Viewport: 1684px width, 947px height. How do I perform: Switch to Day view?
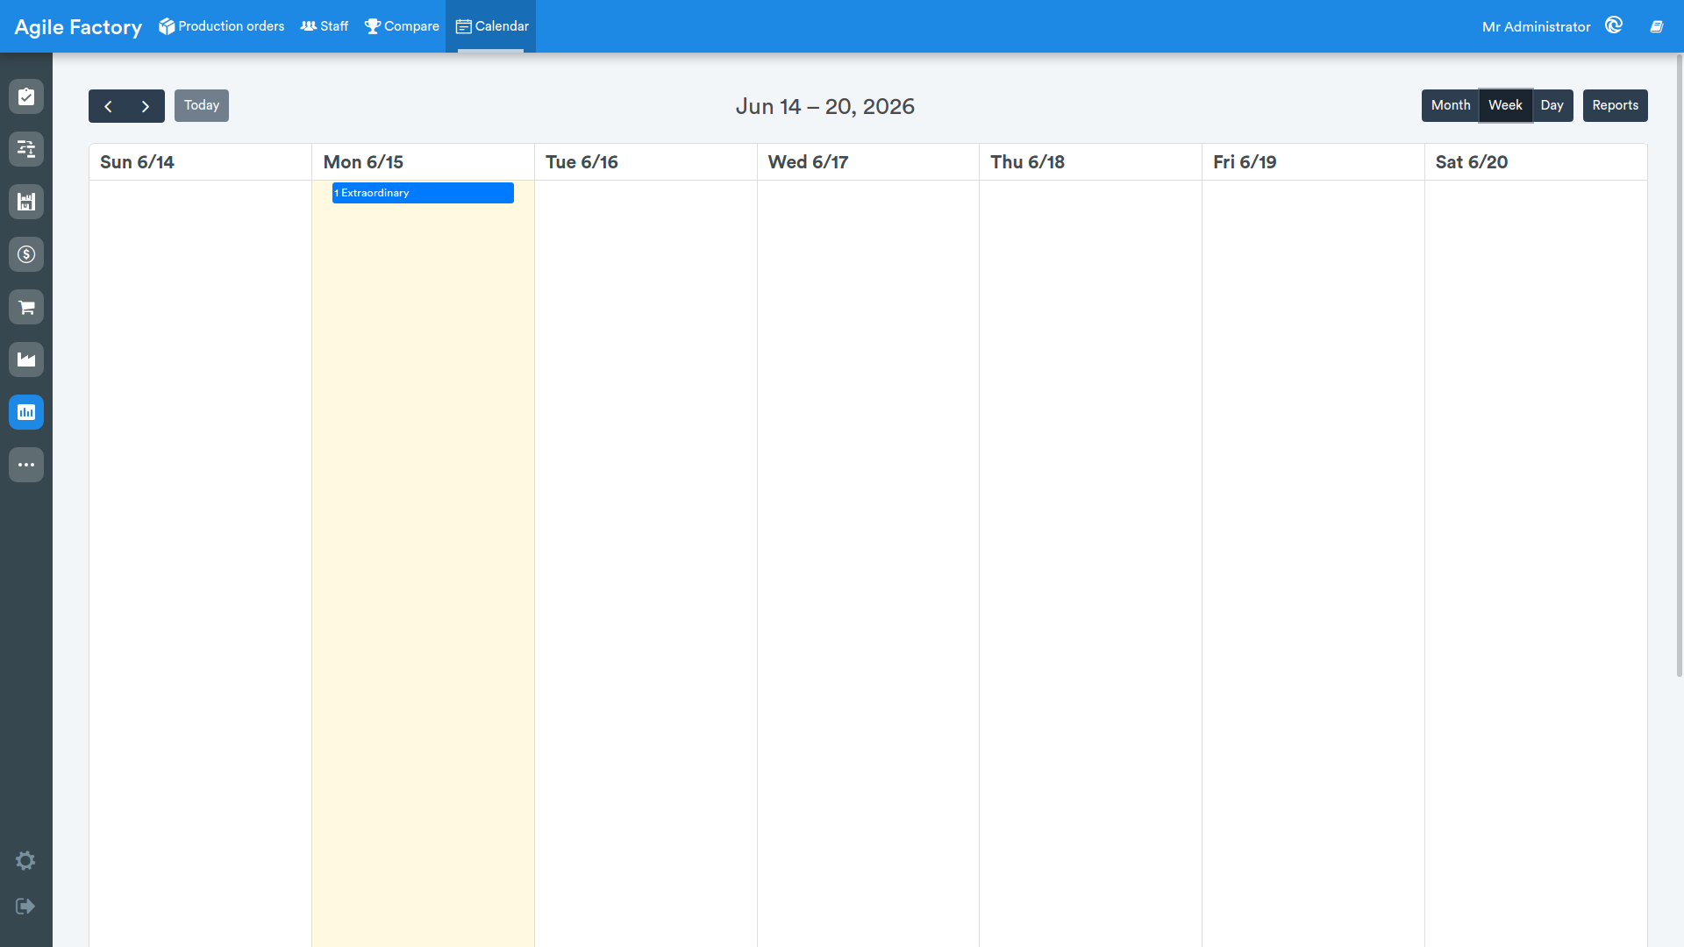1552,105
